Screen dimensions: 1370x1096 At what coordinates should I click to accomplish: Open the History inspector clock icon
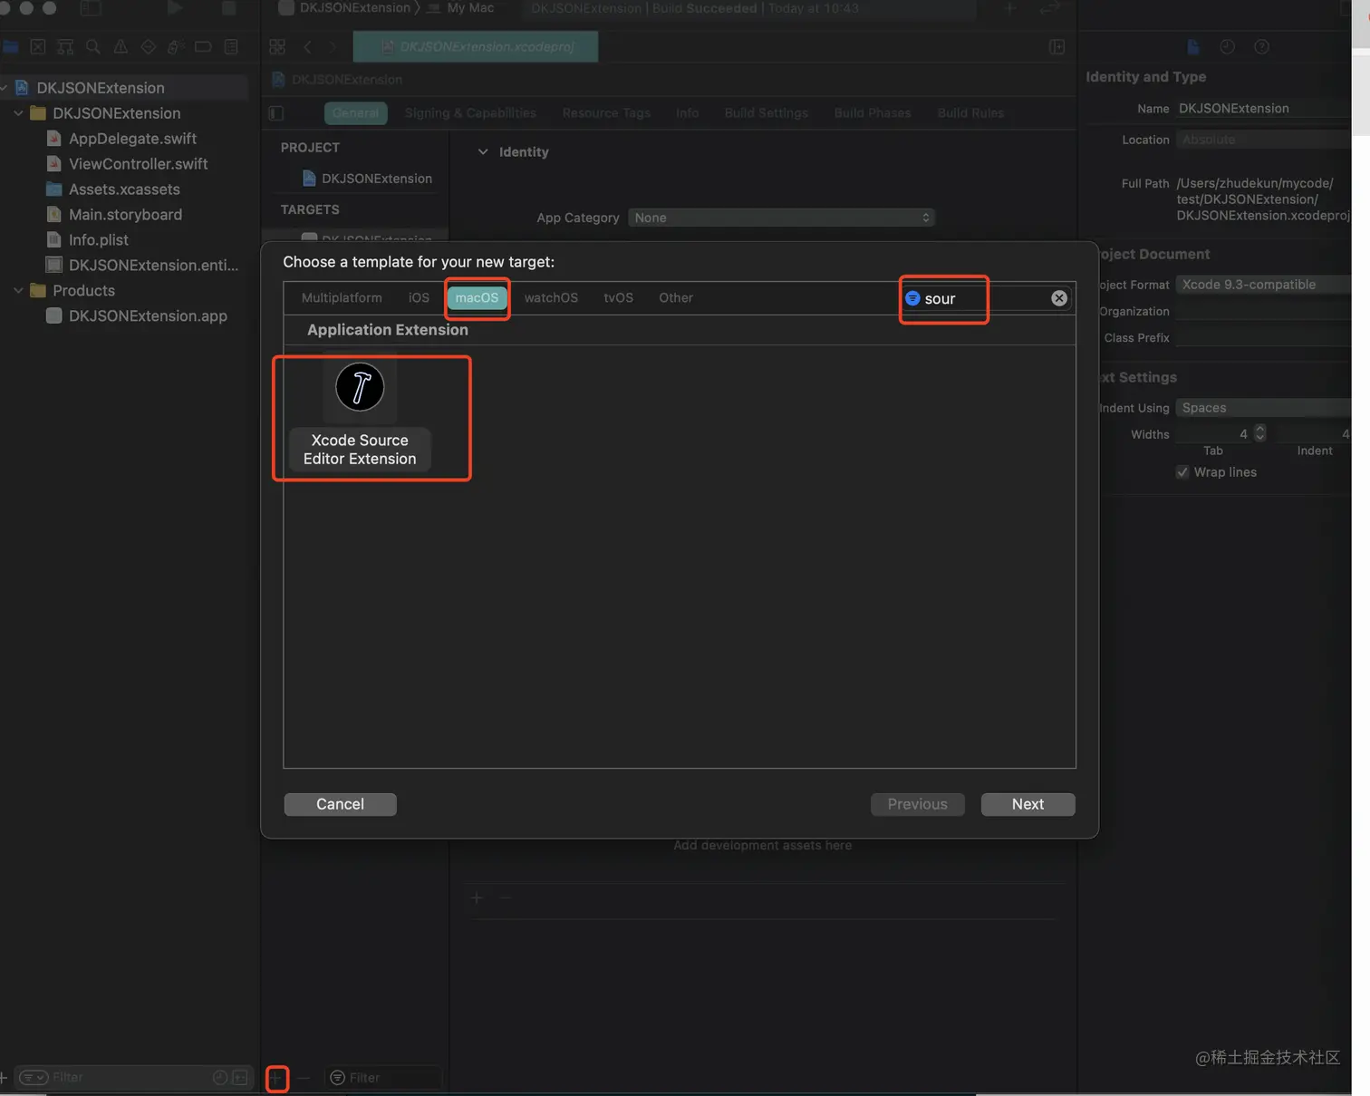point(1228,46)
